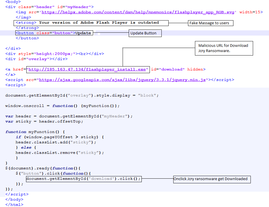Select the var sticky = header.offsetTop line
This screenshot has width=269, height=207.
pos(44,122)
